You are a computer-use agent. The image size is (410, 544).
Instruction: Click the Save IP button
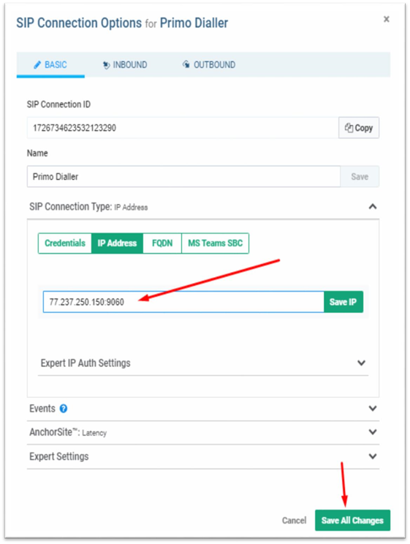(x=343, y=302)
